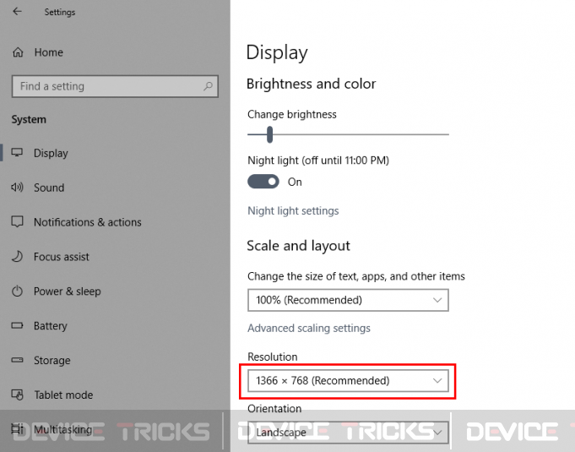Click in the Find a setting box
575x452 pixels.
(x=115, y=86)
